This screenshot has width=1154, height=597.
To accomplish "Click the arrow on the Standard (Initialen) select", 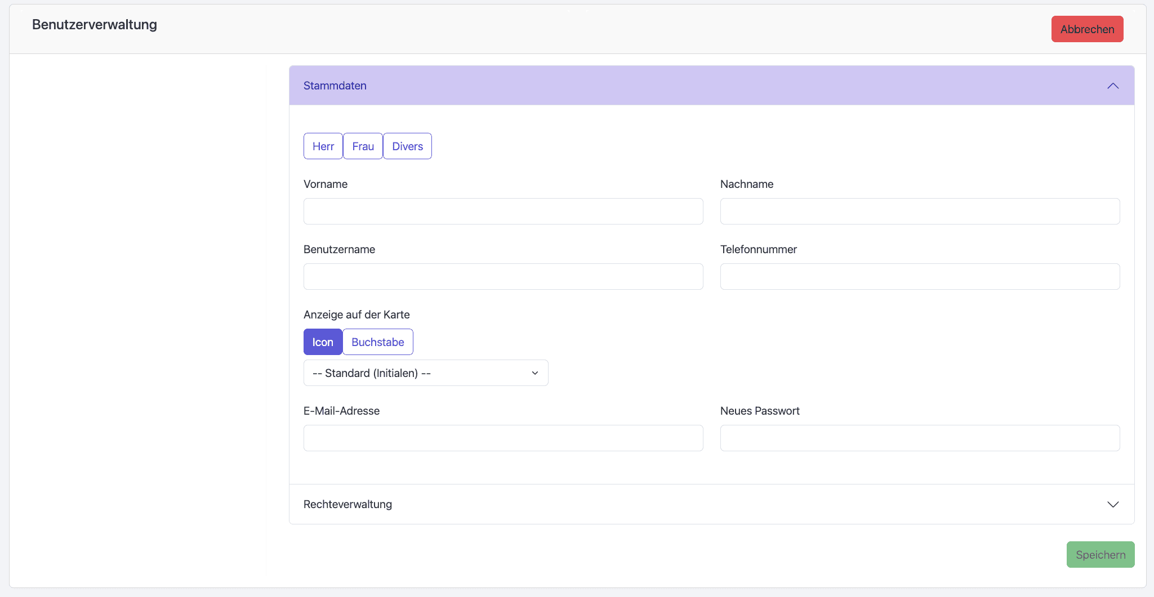I will tap(534, 373).
